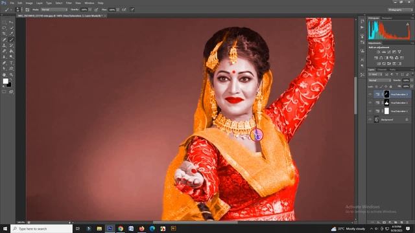Toggle lock image pixels
The width and height of the screenshot is (415, 233).
(381, 87)
